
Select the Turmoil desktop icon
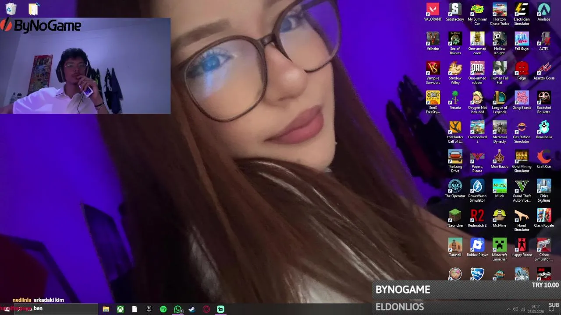click(x=455, y=246)
